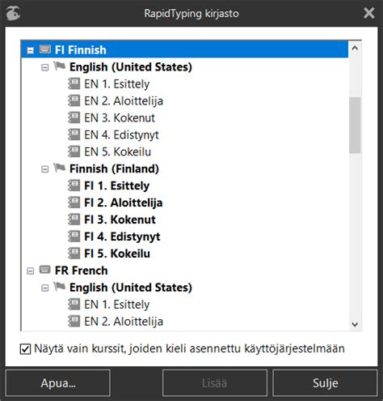Select the FI 4. Edistynyt course

pyautogui.click(x=122, y=237)
